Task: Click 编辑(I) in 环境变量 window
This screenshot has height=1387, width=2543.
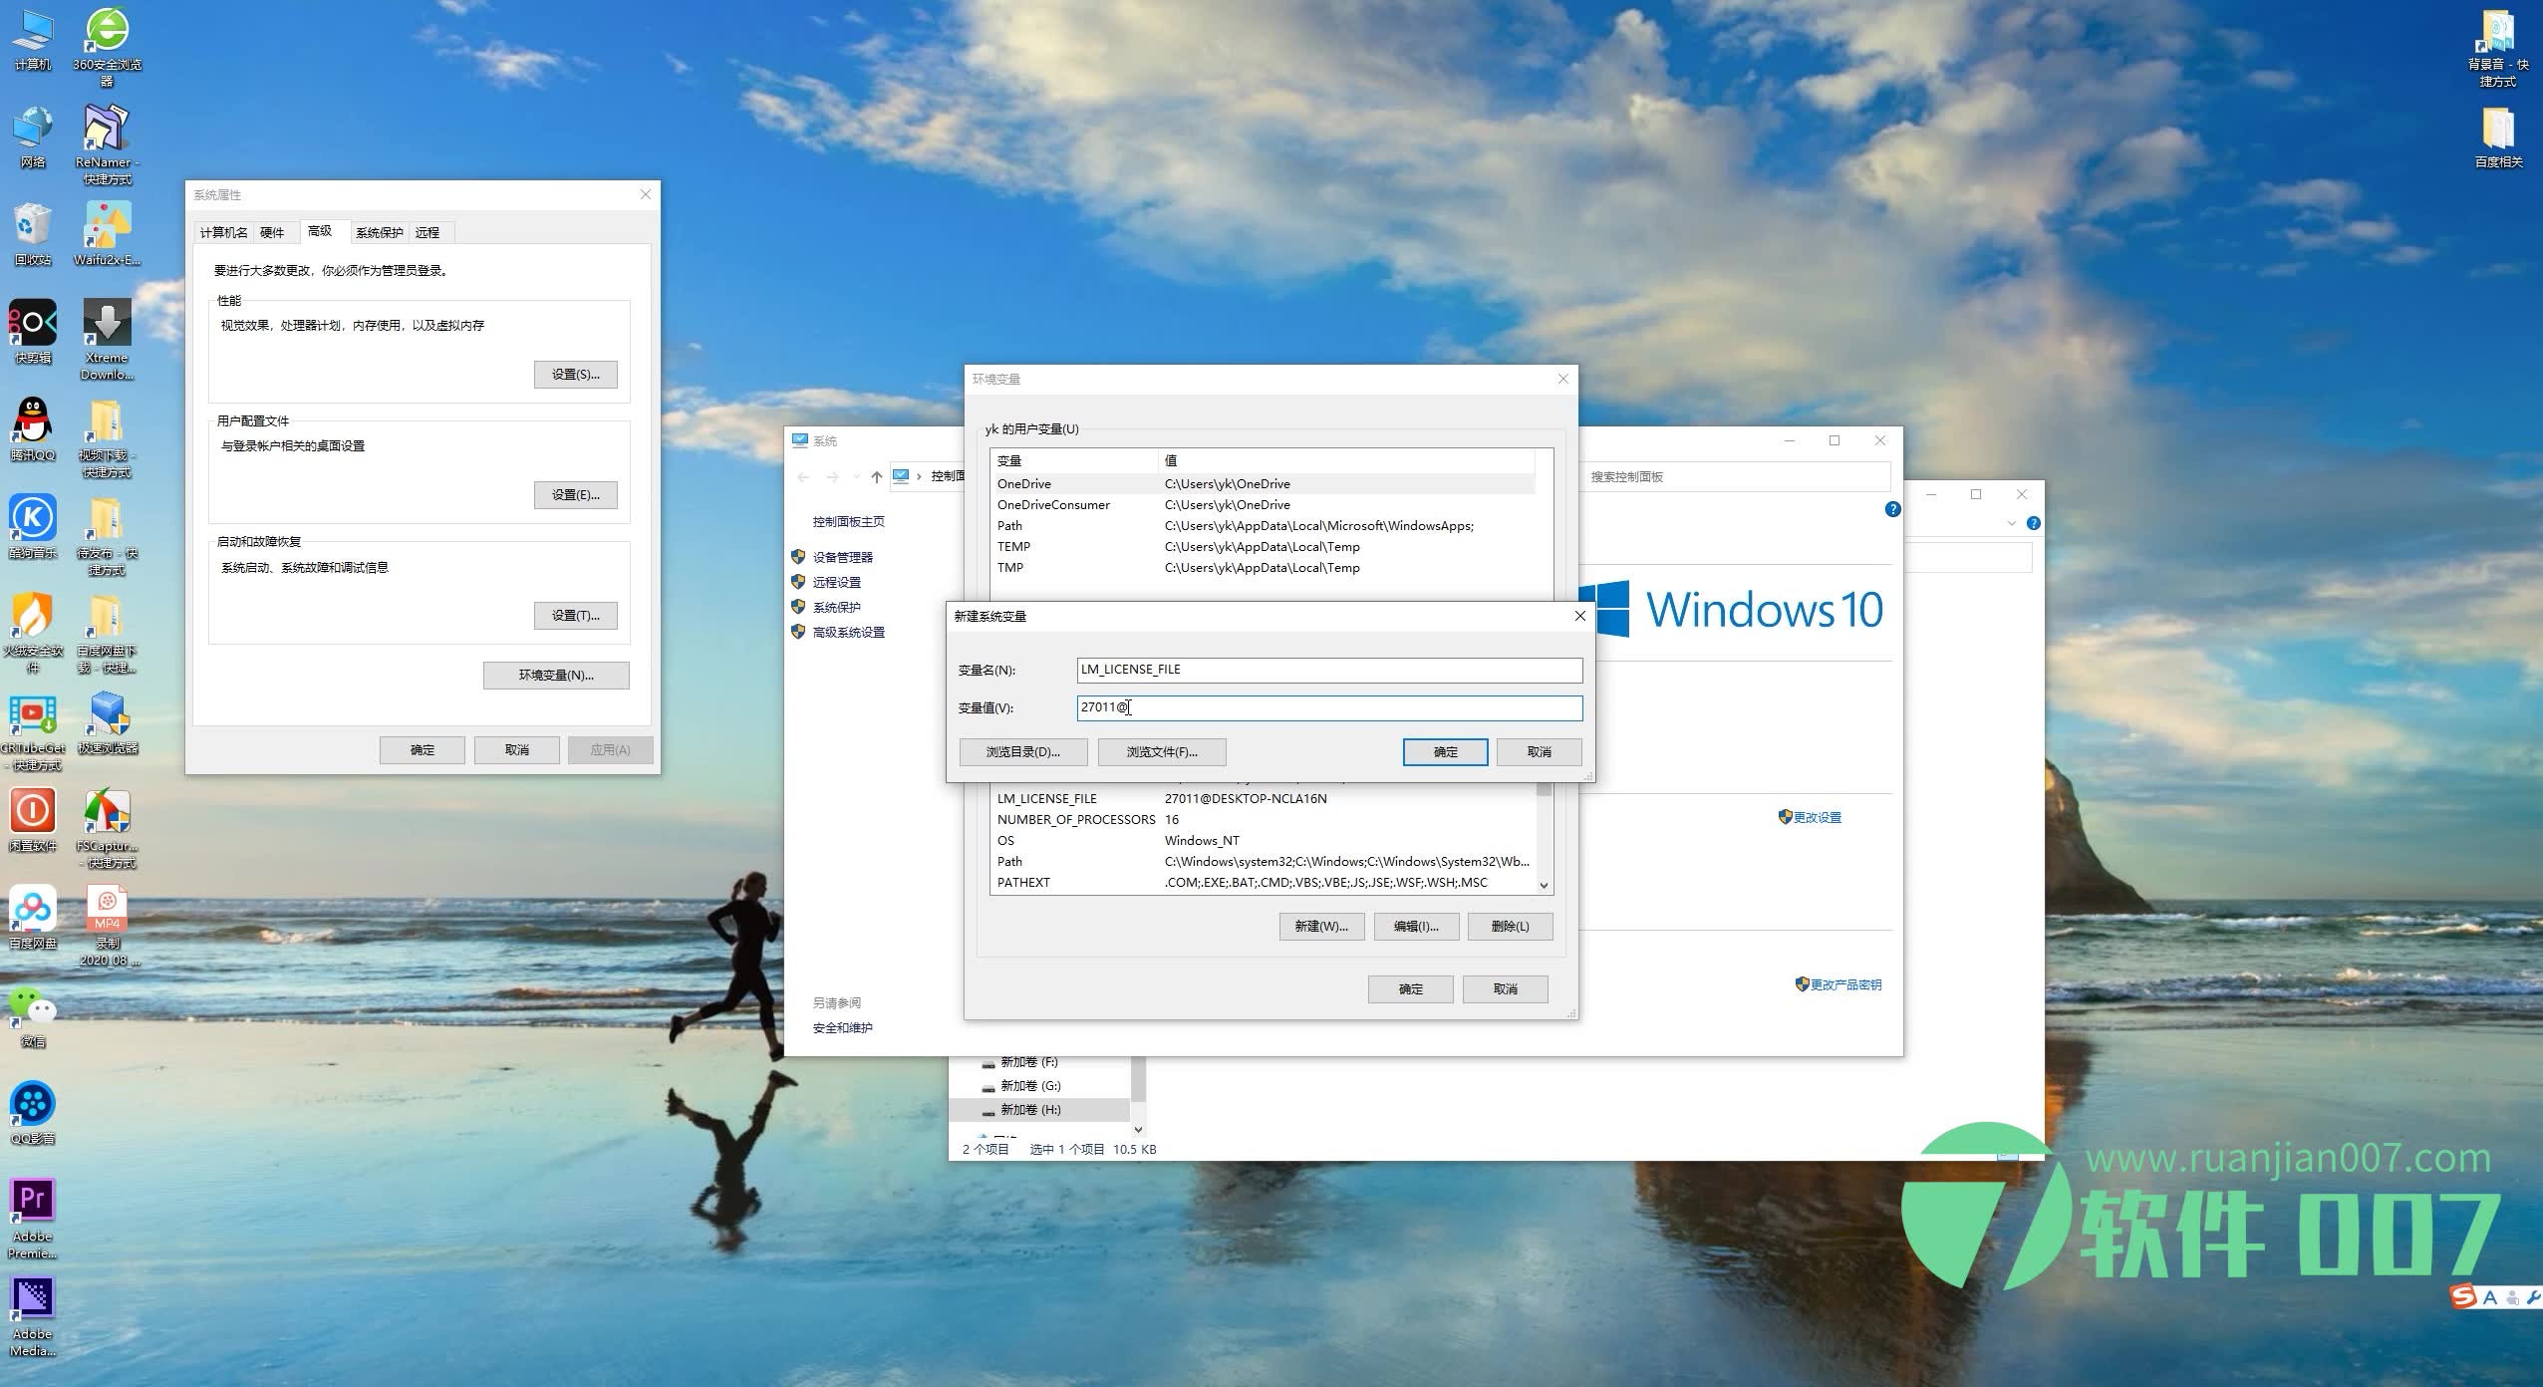Action: coord(1416,927)
